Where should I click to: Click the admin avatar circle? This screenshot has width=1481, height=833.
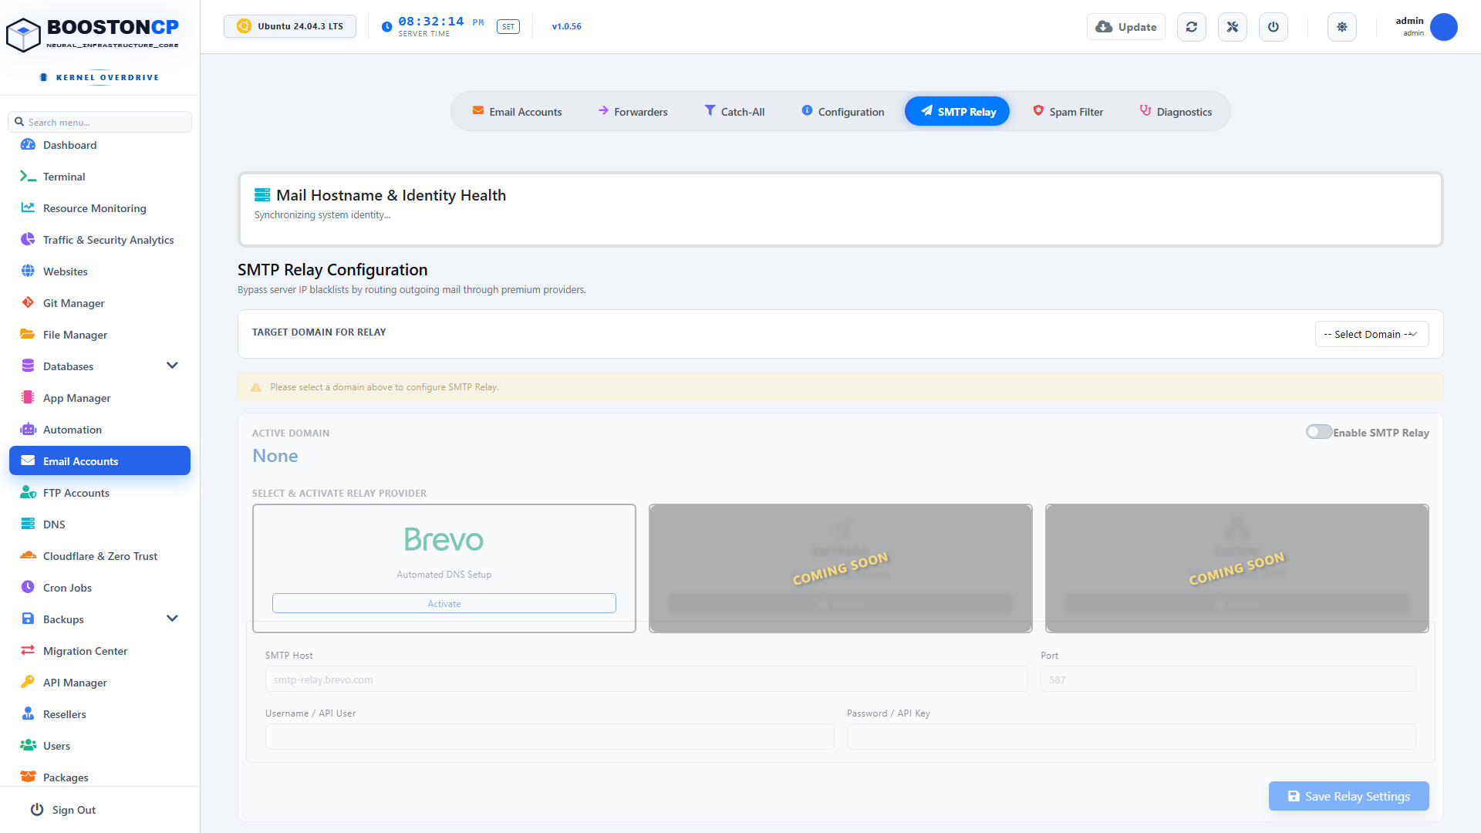(1443, 27)
